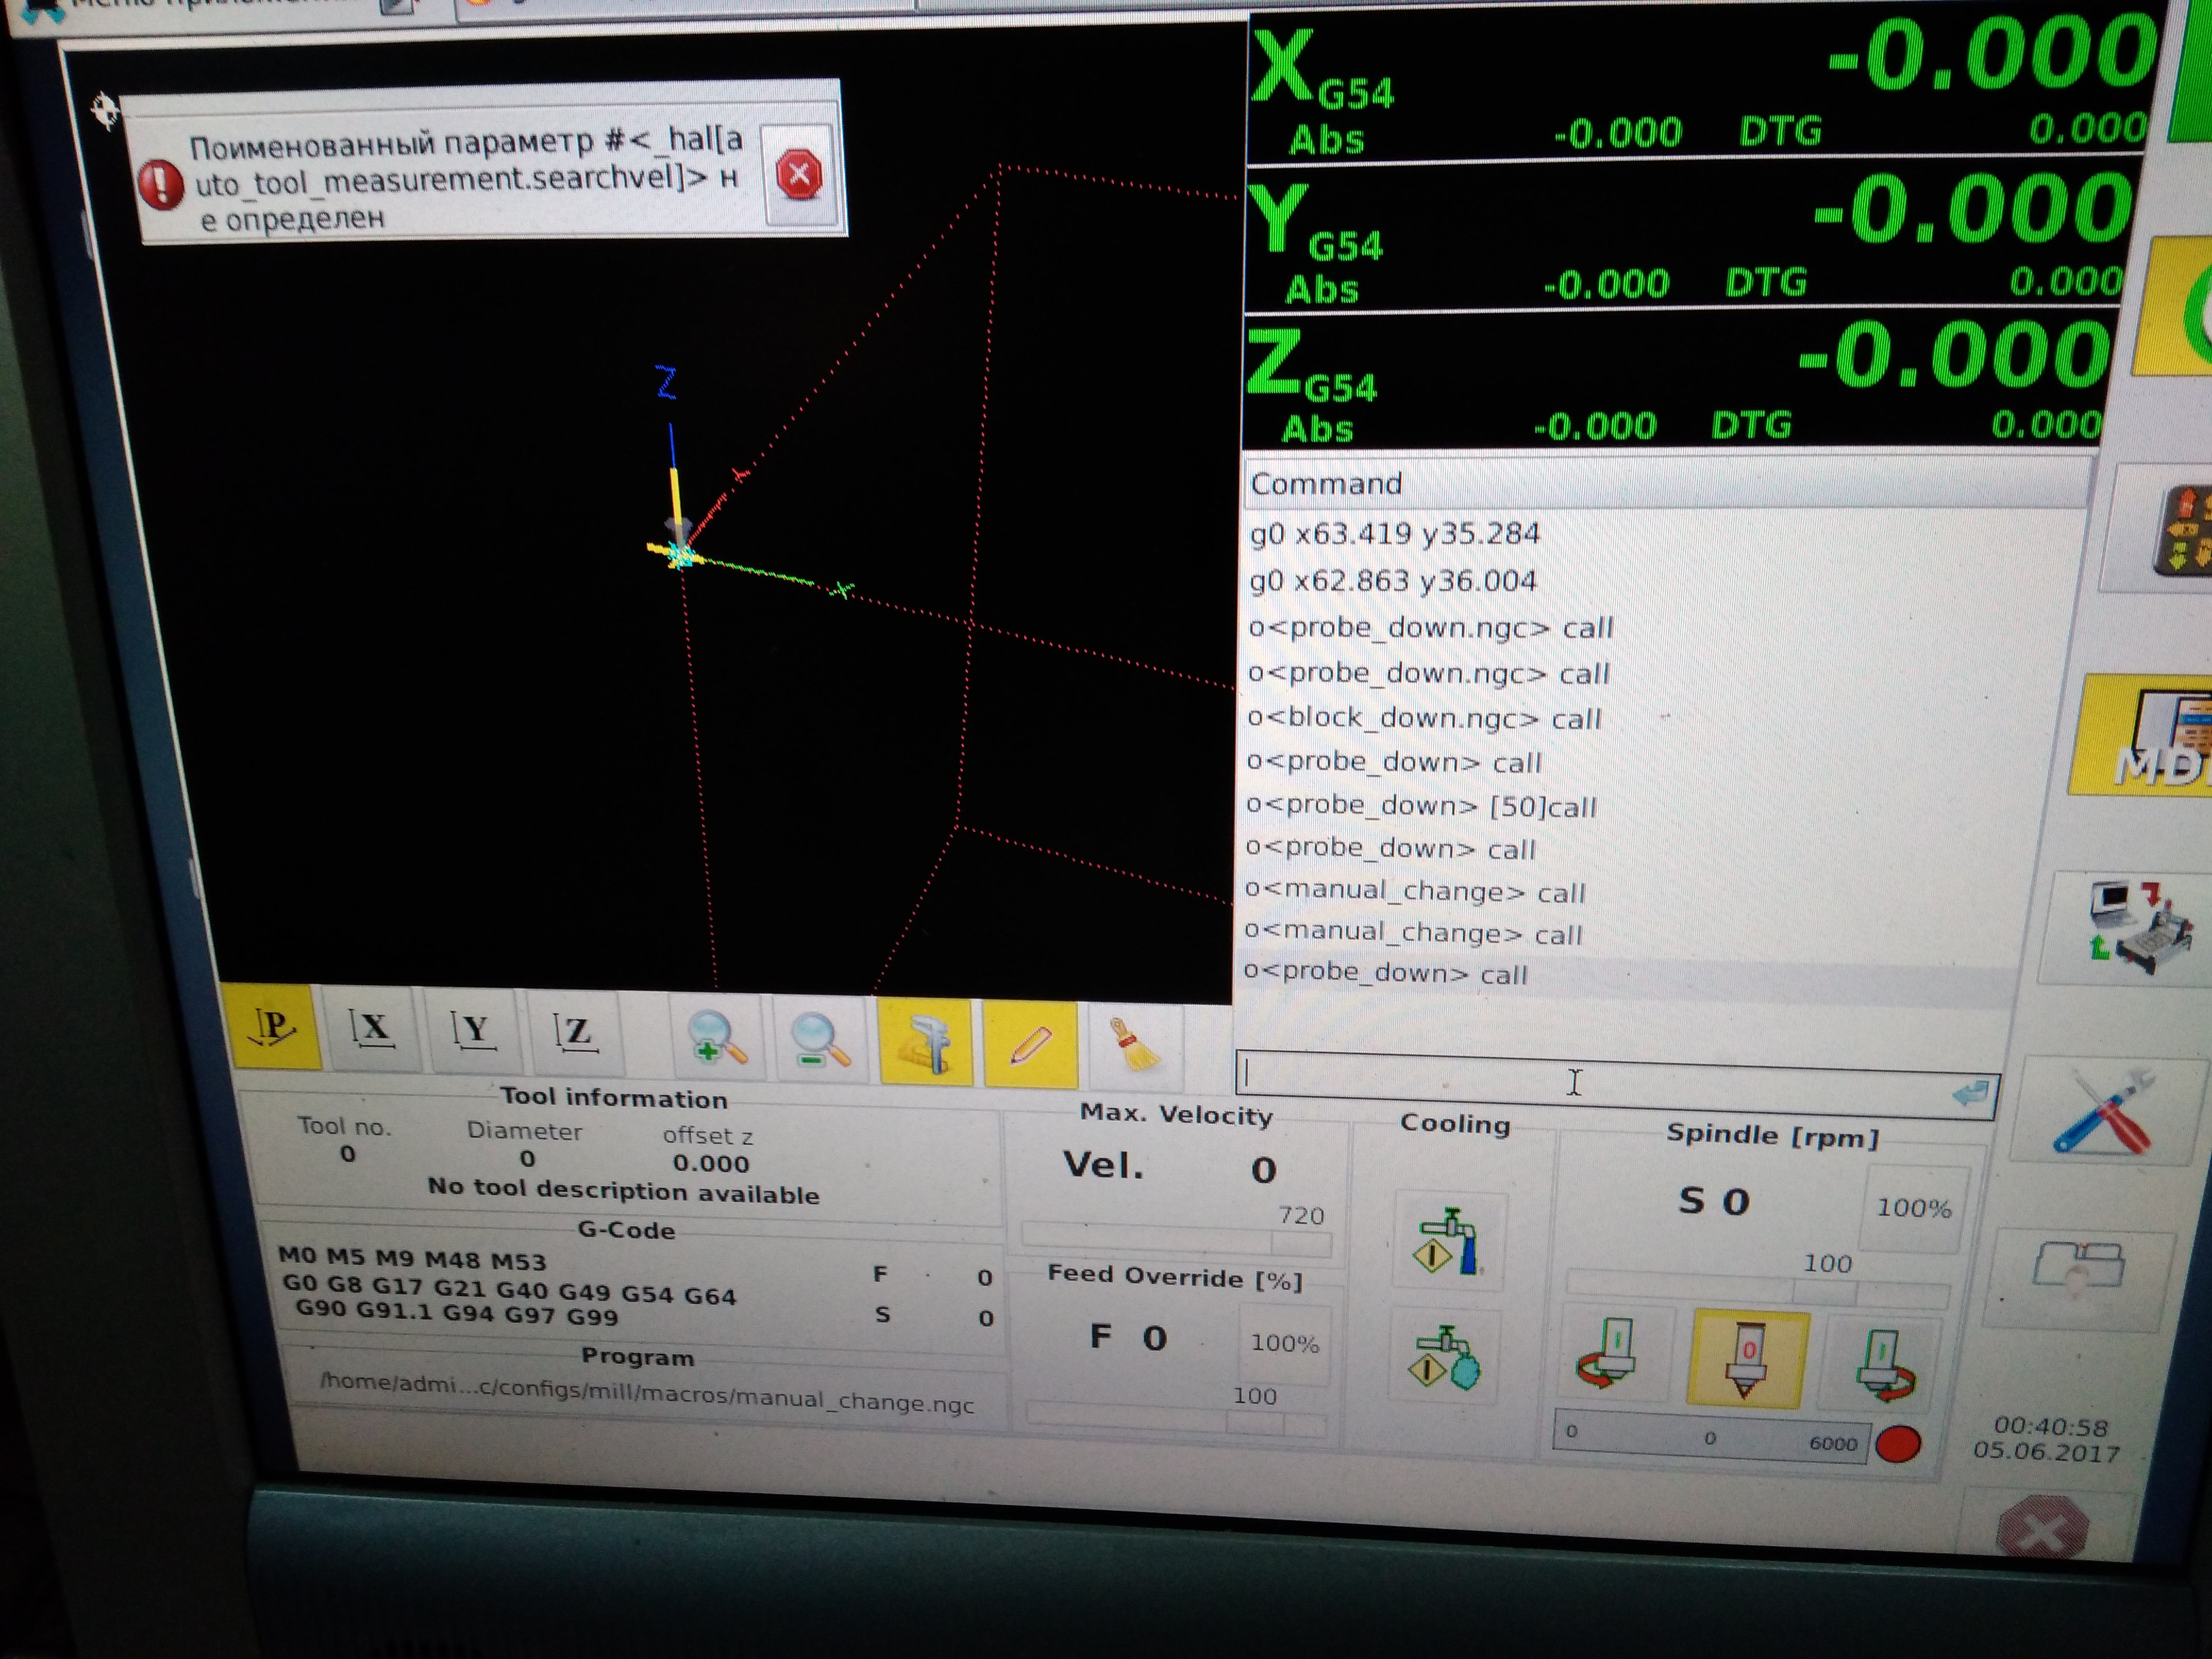The height and width of the screenshot is (1659, 2212).
Task: Select the Z axis view button
Action: click(x=576, y=1035)
